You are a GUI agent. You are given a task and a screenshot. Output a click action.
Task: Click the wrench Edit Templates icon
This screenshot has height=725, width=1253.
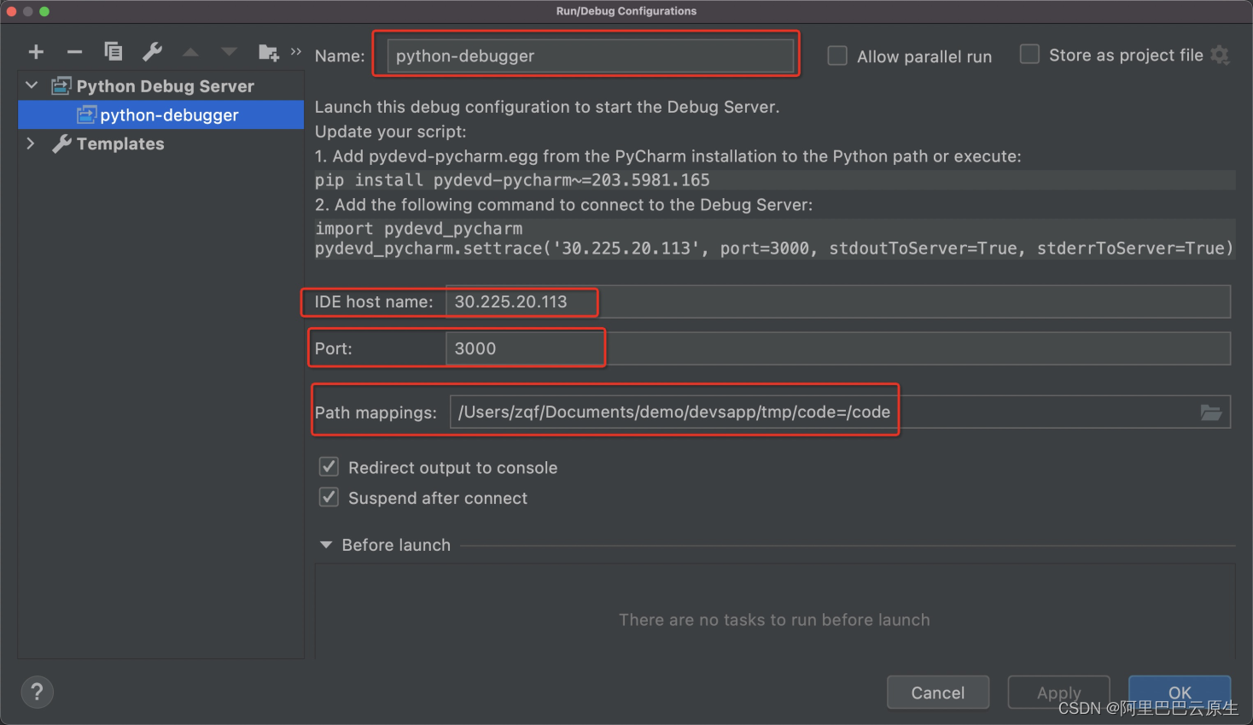[152, 52]
